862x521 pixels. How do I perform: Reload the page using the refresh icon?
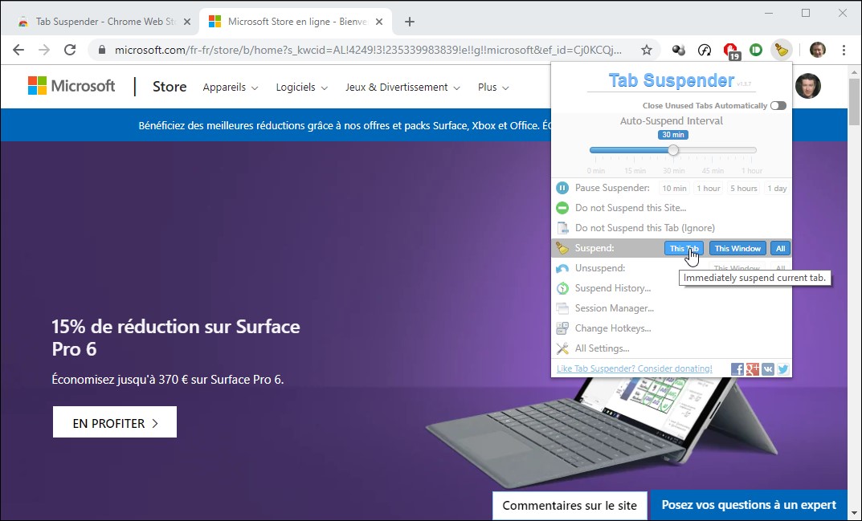point(70,50)
